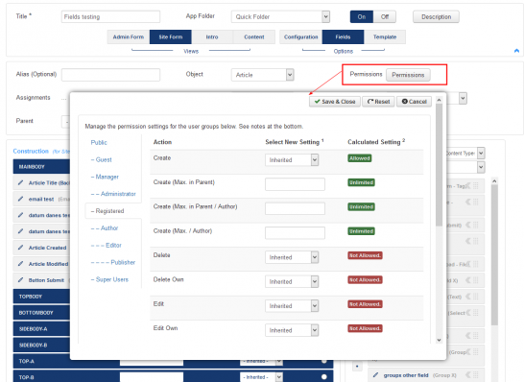Click the Cancel button
Image resolution: width=524 pixels, height=382 pixels.
pyautogui.click(x=414, y=102)
